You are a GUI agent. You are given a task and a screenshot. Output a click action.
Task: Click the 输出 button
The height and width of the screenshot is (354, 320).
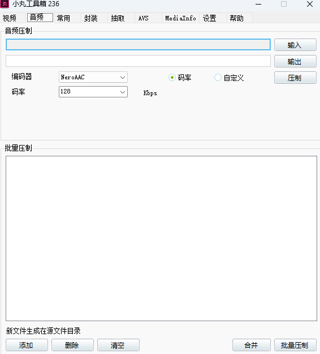[295, 61]
